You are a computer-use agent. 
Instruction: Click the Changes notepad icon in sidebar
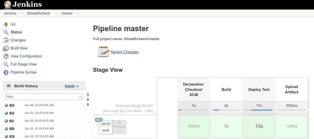(6, 40)
